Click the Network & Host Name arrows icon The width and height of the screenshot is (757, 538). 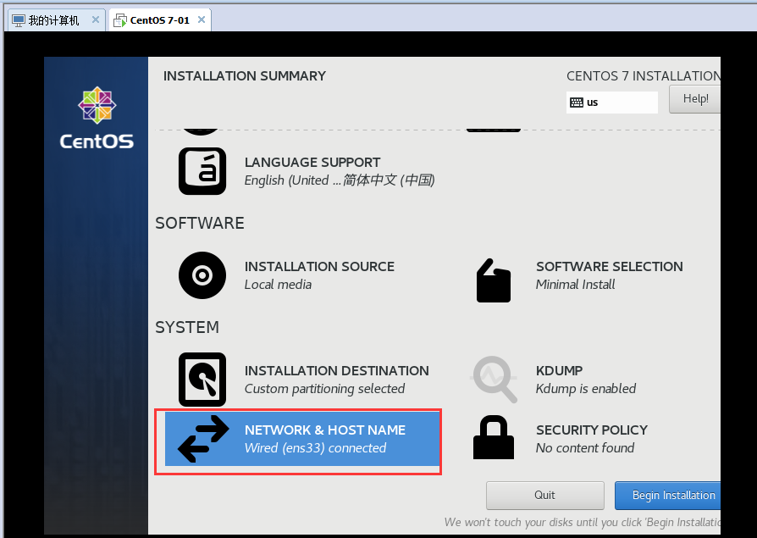[x=203, y=439]
